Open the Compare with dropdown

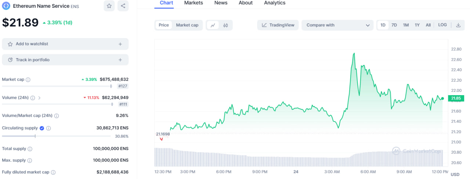tap(337, 25)
